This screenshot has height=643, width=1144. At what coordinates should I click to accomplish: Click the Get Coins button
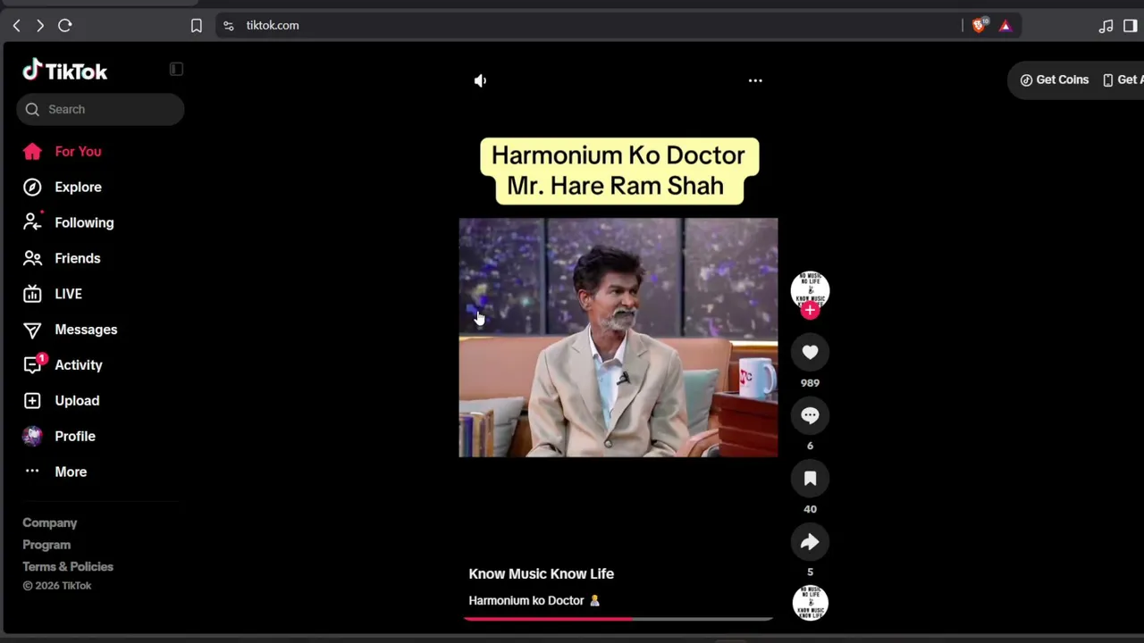coord(1055,79)
